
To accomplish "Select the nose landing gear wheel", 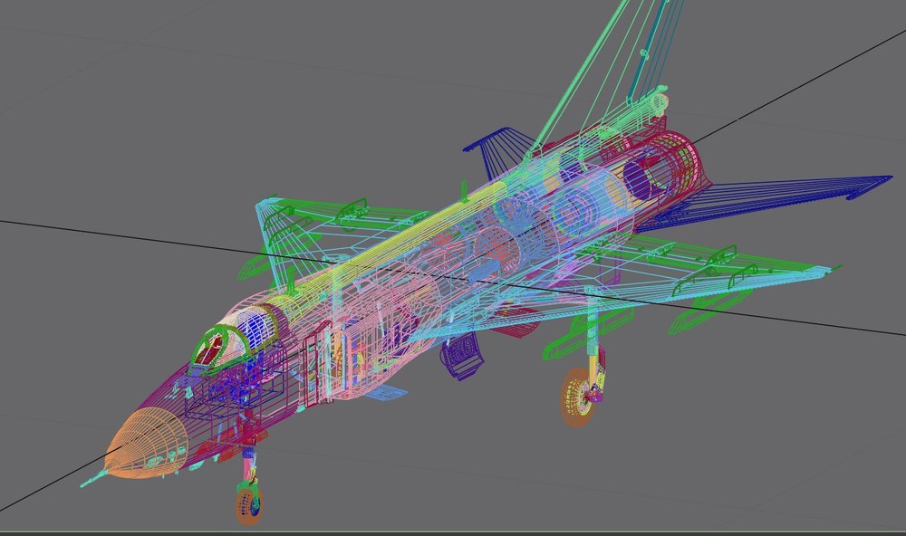I will pos(249,506).
